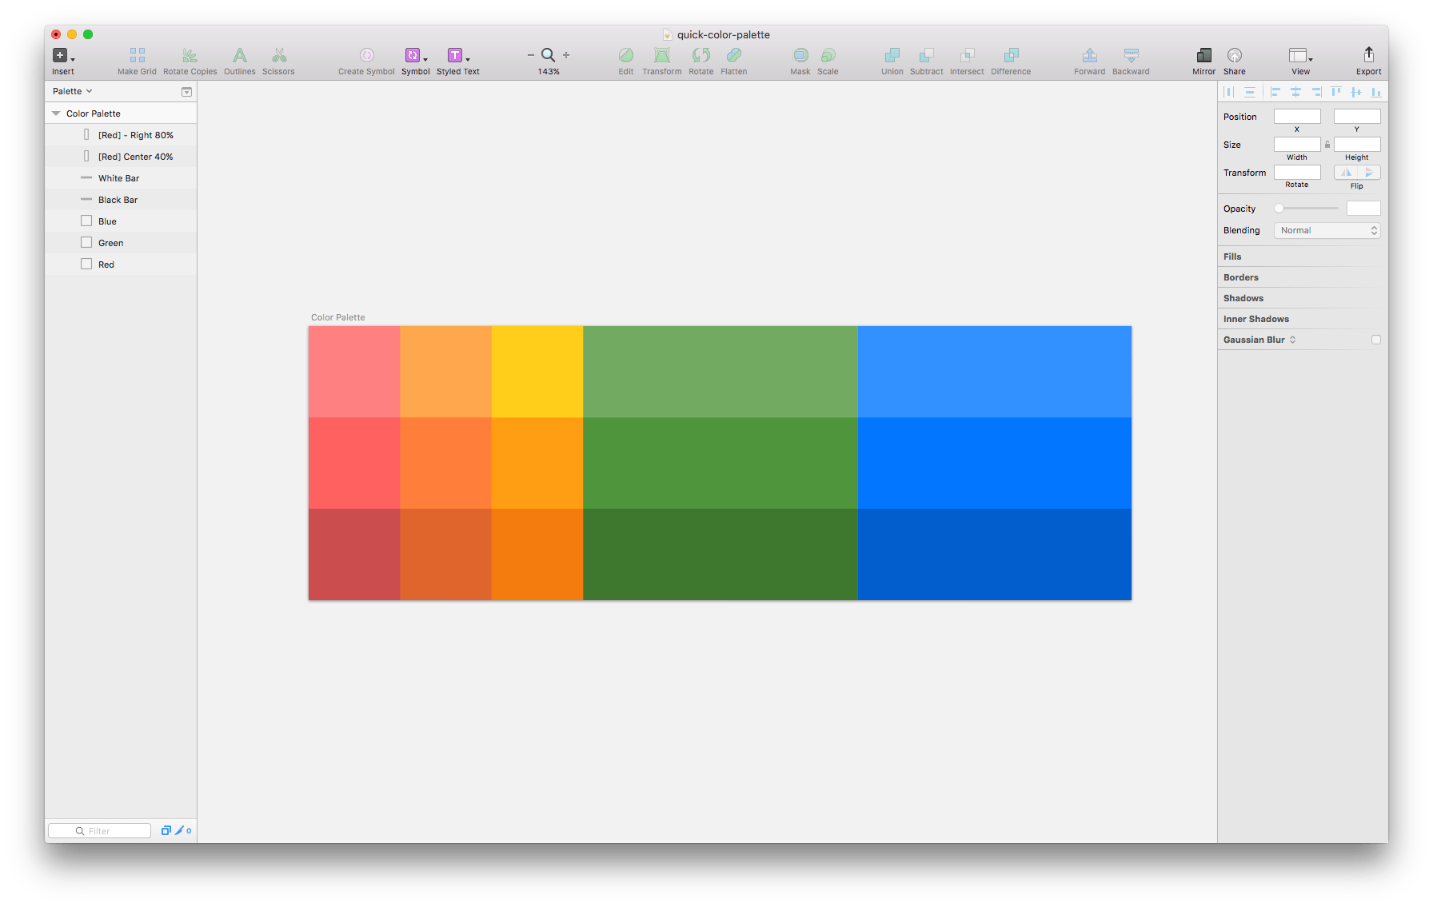Open the View toolbar dropdown

[1300, 56]
